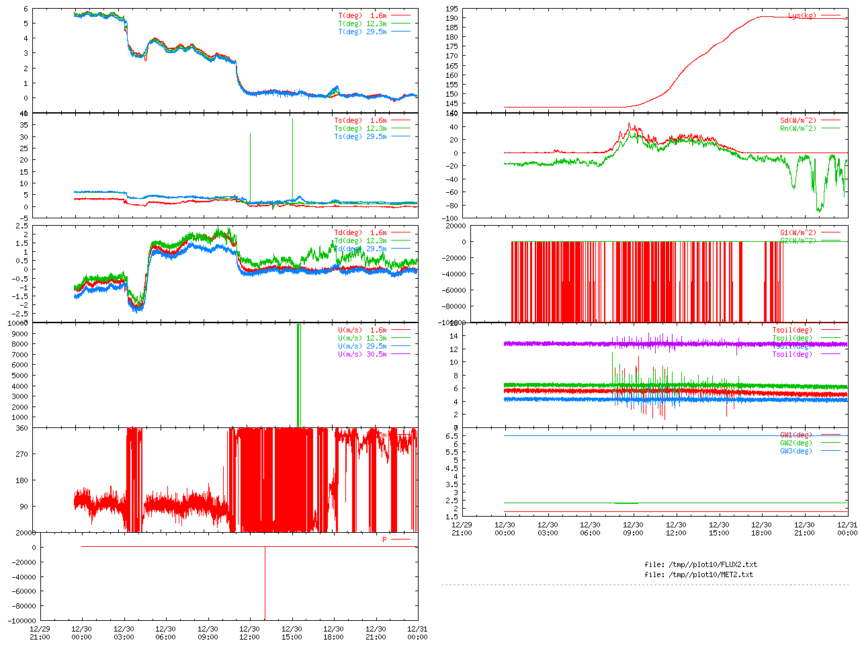Click the "GW1(deg)" legend label

(x=796, y=435)
